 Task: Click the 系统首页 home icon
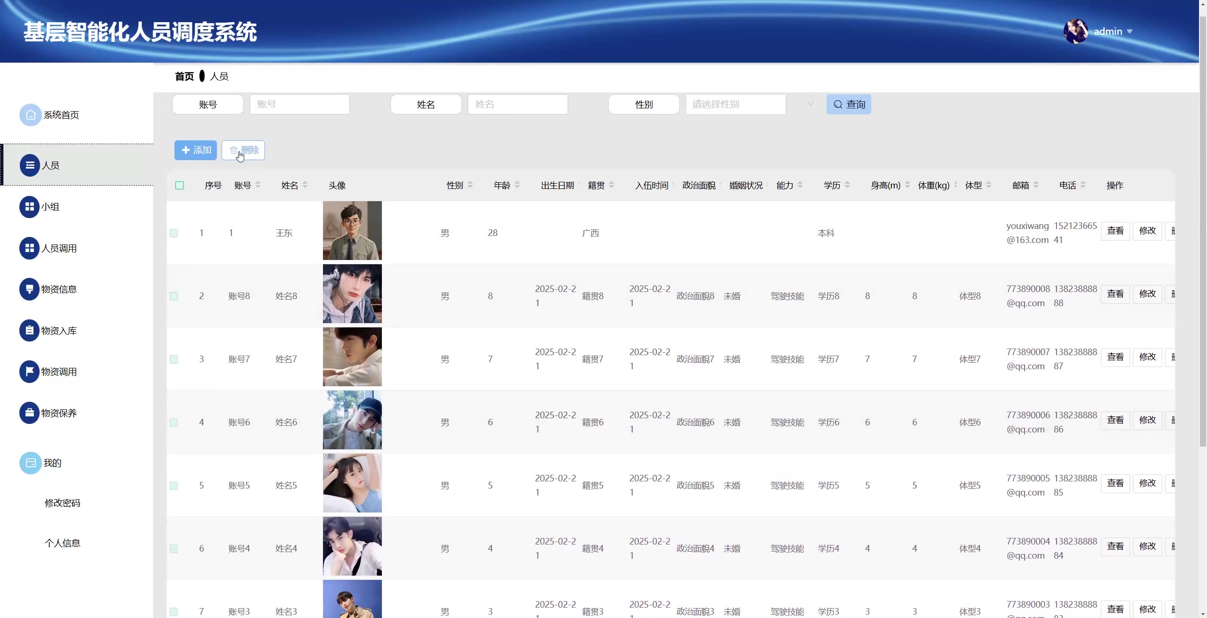coord(30,115)
